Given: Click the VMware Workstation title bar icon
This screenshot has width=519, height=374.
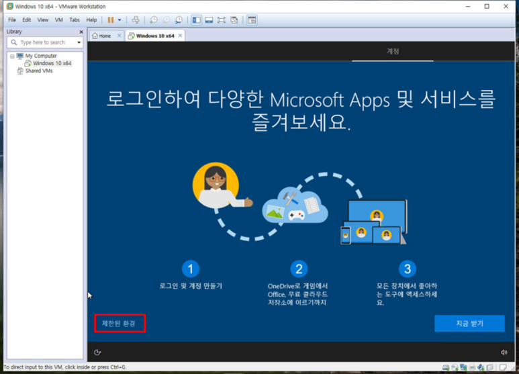Looking at the screenshot, I should coord(10,6).
